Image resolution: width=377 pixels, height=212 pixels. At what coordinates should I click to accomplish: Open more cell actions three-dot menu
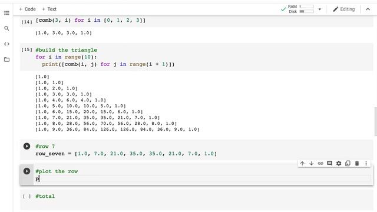click(x=366, y=164)
